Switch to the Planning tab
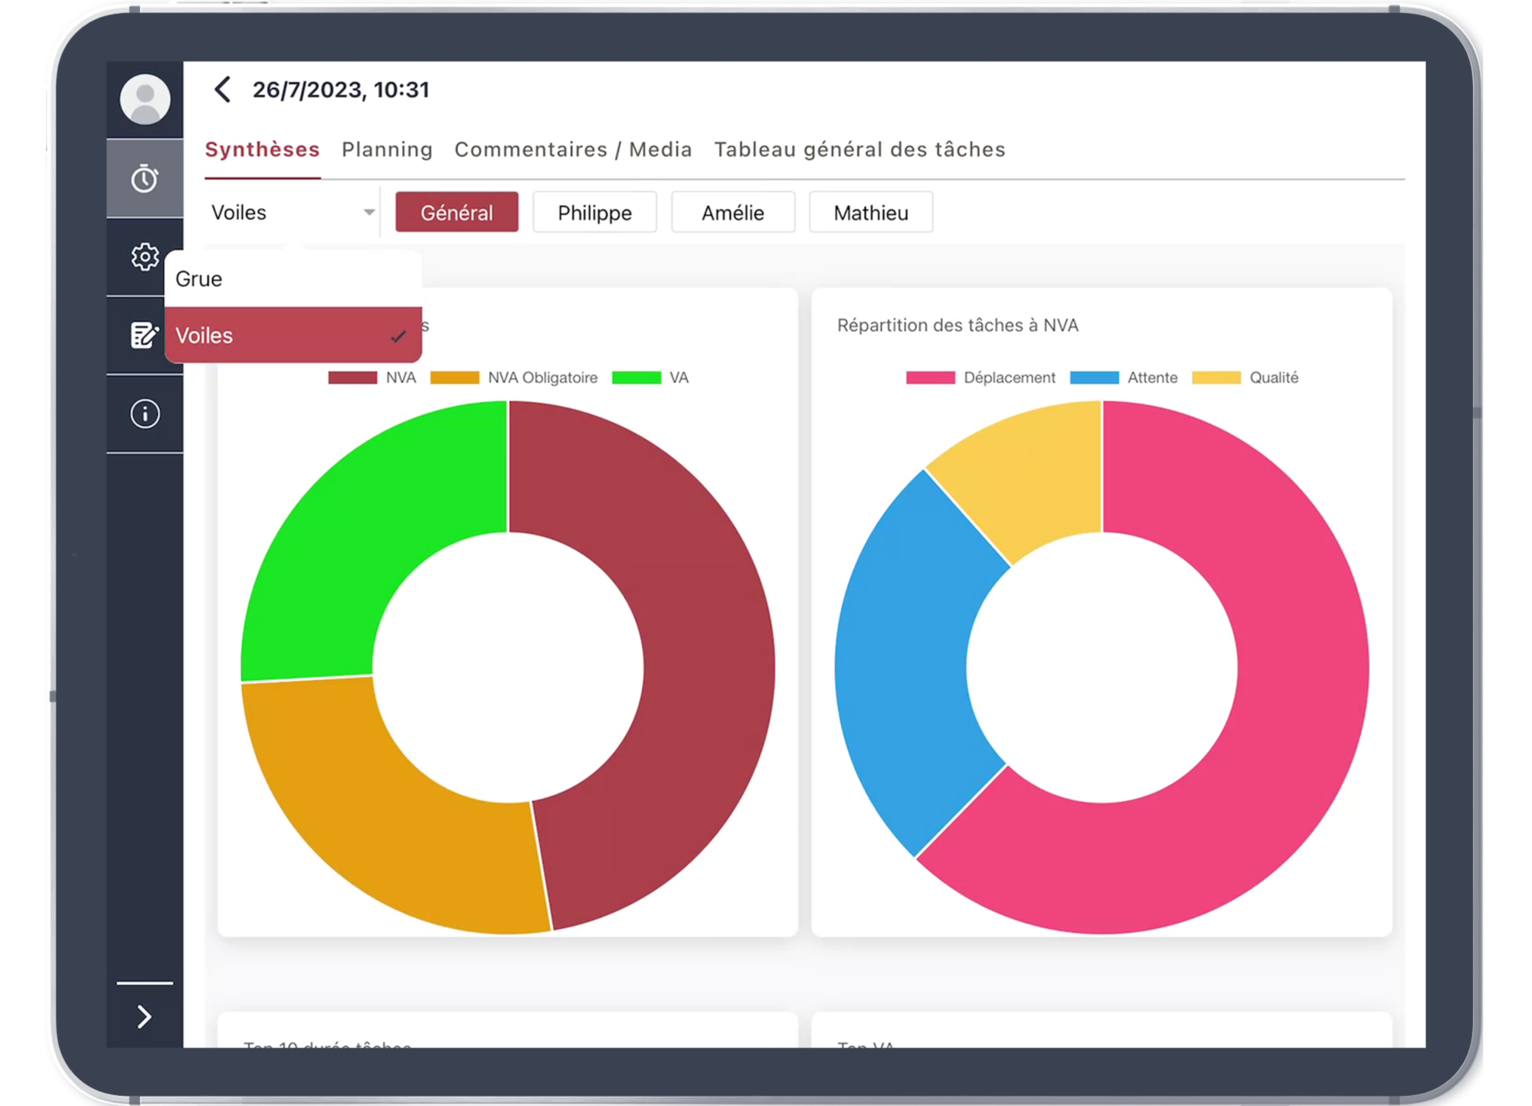1532x1106 pixels. [387, 149]
